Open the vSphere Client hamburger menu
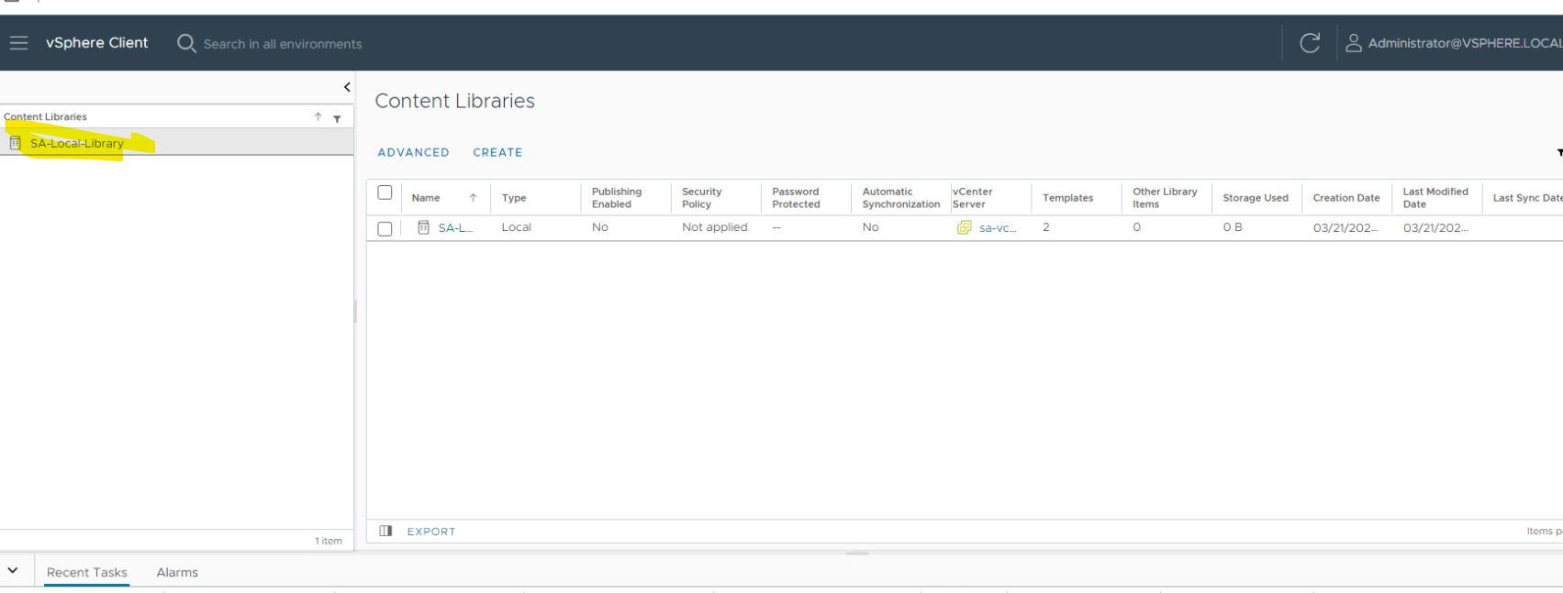Image resolution: width=1563 pixels, height=593 pixels. [18, 43]
